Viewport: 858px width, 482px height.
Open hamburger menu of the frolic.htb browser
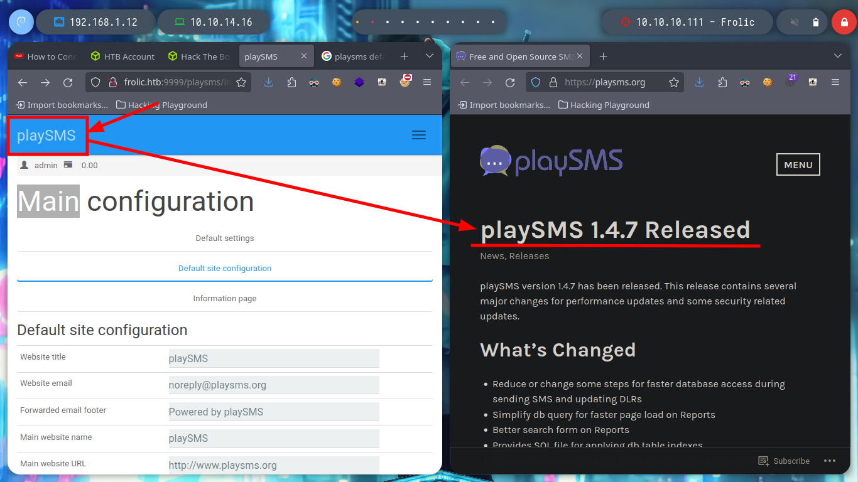click(427, 82)
